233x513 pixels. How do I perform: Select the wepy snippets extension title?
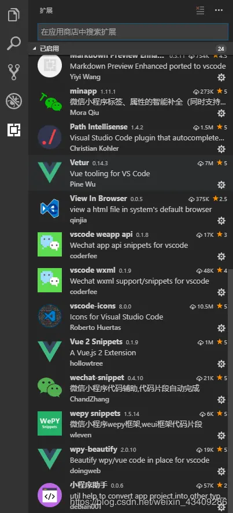click(95, 413)
